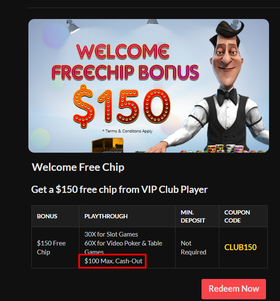
Task: Click the Redeem Now button
Action: (234, 289)
